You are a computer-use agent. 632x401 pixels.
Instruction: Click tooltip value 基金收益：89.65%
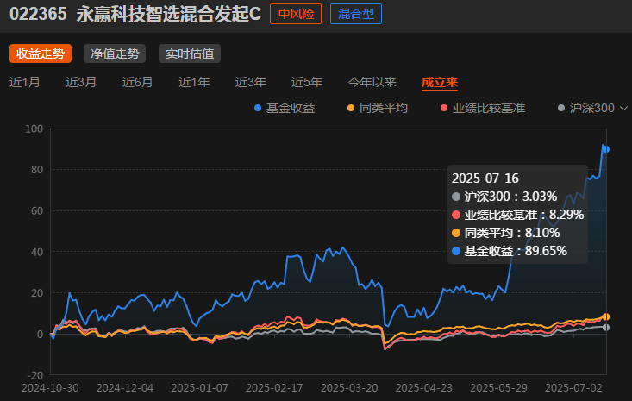coord(510,251)
